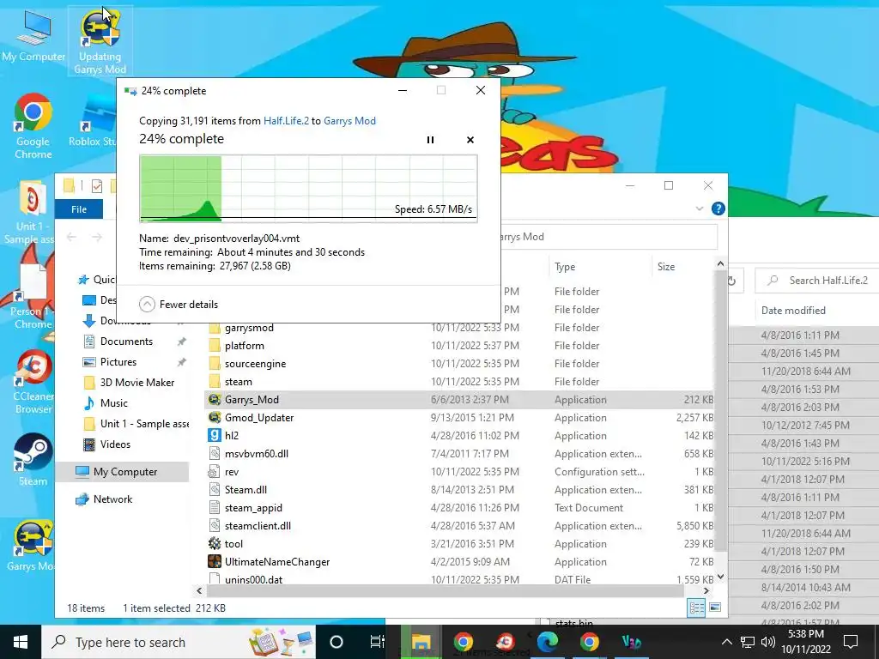Open the notification center icon

pos(851,641)
